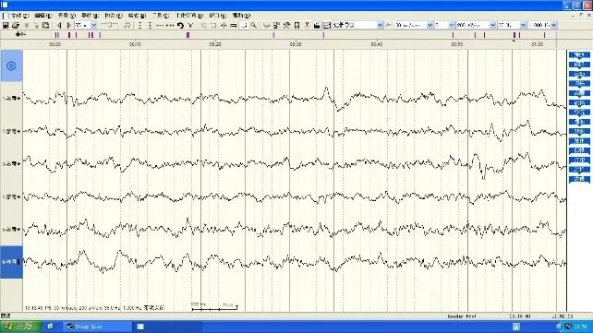Viewport: 593px width, 333px height.
Task: Open the first (File) menu
Action: (x=18, y=16)
